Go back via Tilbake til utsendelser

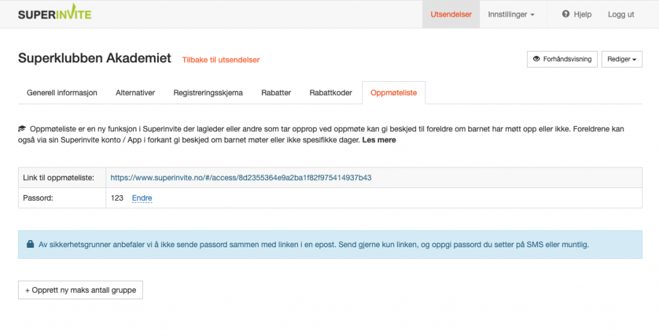tap(221, 60)
